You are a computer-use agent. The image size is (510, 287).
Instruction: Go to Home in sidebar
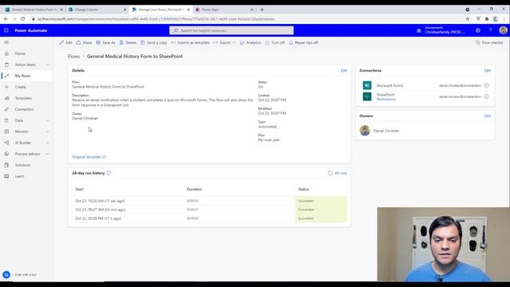[20, 53]
